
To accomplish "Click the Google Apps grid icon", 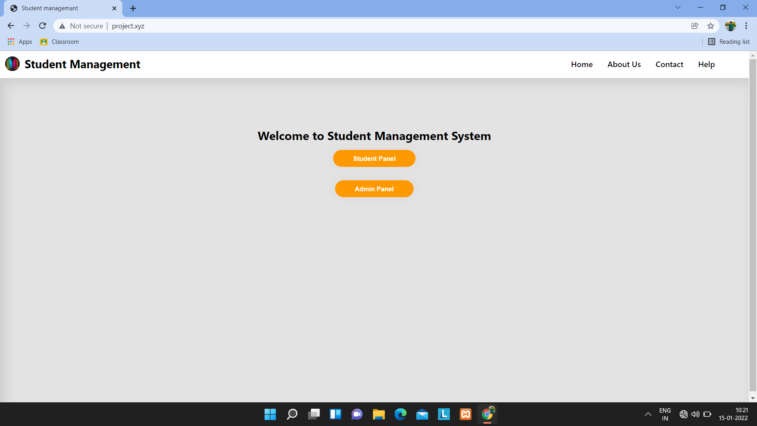I will [x=11, y=41].
